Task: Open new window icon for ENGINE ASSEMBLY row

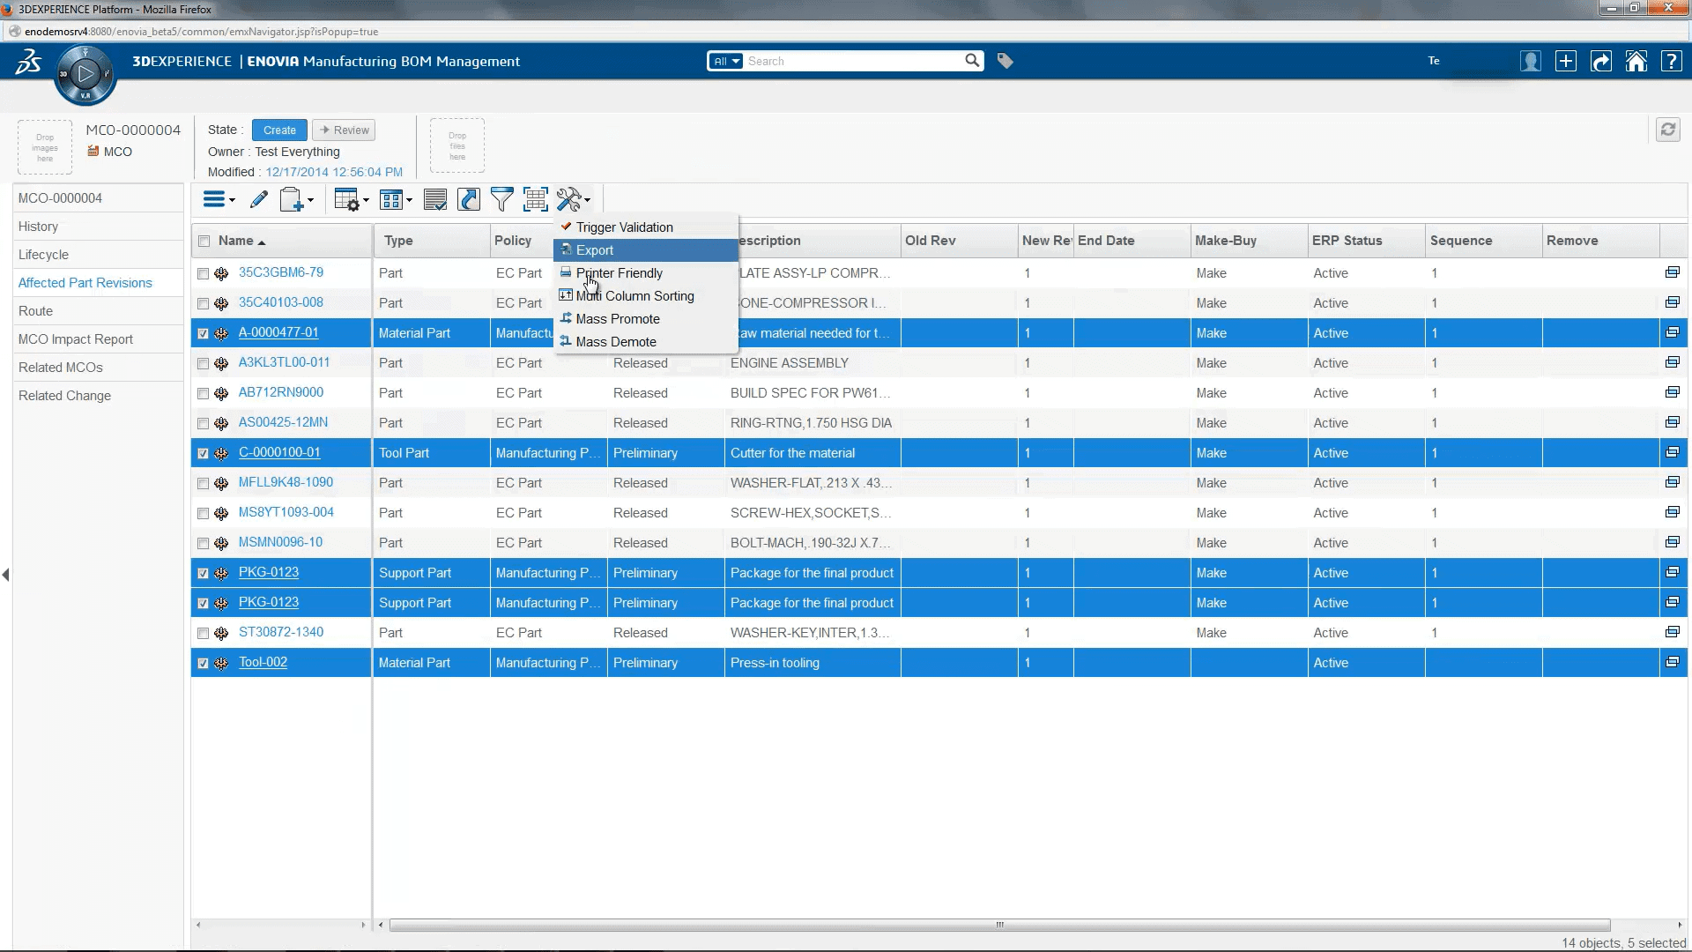Action: [1672, 362]
